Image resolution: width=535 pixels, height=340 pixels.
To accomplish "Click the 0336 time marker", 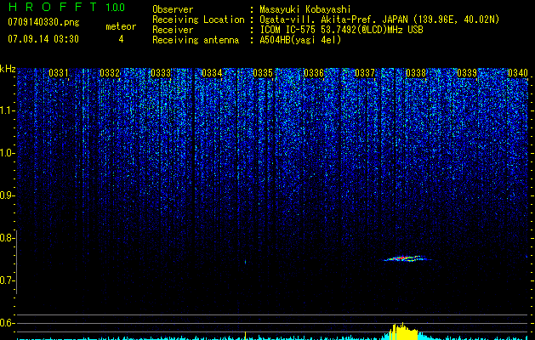I will coord(314,73).
